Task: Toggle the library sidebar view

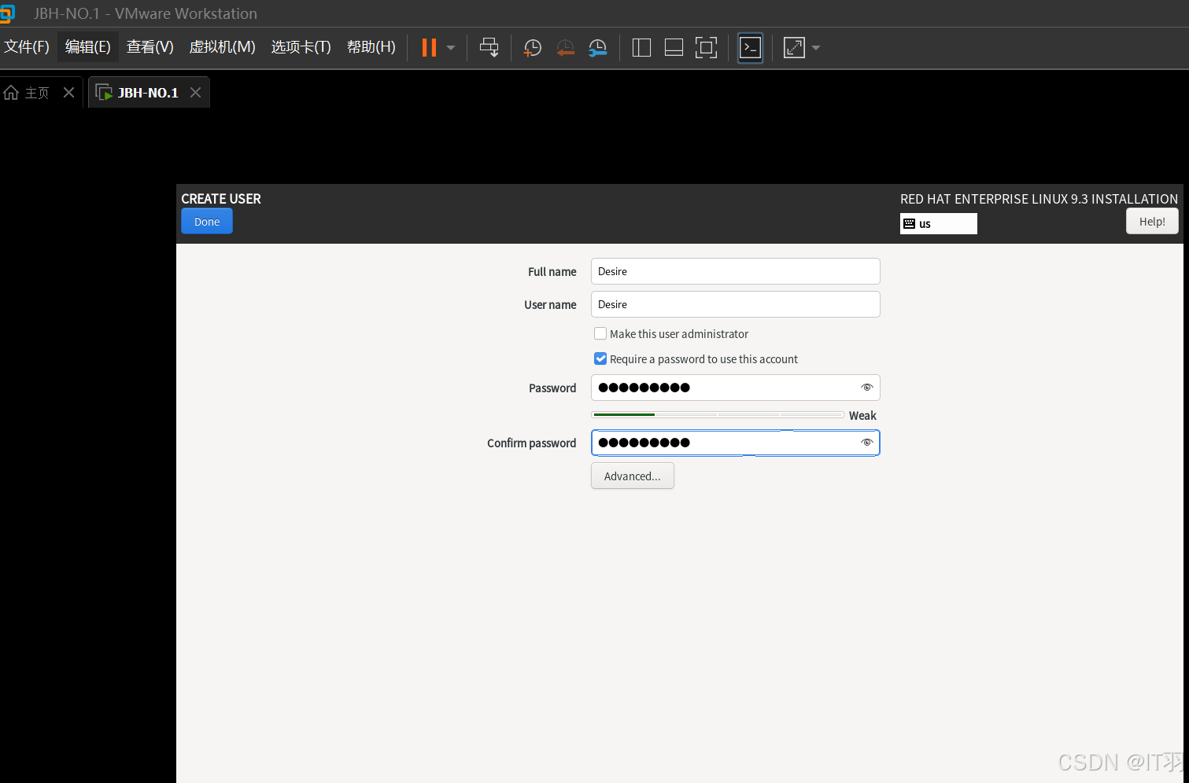Action: (x=641, y=48)
